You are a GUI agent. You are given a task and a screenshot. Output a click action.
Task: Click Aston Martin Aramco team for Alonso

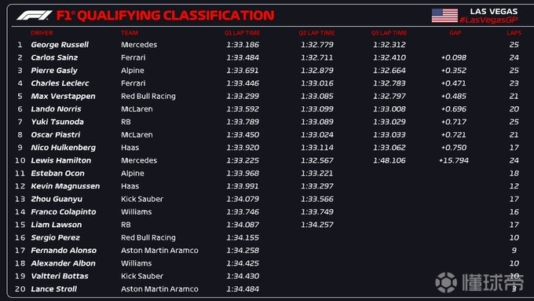pos(159,251)
